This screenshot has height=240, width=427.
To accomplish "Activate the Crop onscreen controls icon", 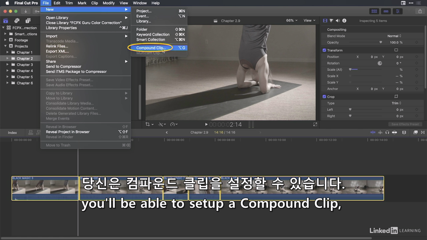I will click(x=396, y=97).
